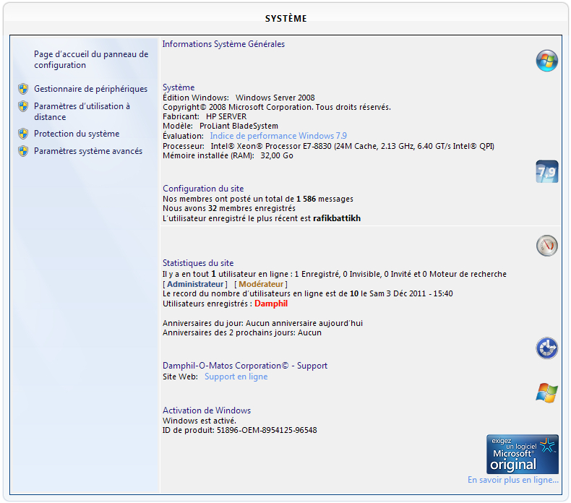Open Page d'accueil du panneau de configuration
571x503 pixels.
91,60
